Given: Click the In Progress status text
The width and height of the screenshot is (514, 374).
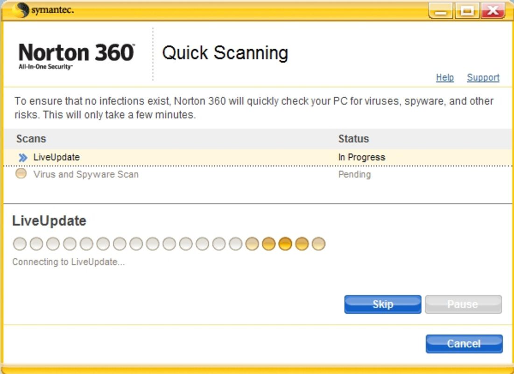Looking at the screenshot, I should [361, 157].
